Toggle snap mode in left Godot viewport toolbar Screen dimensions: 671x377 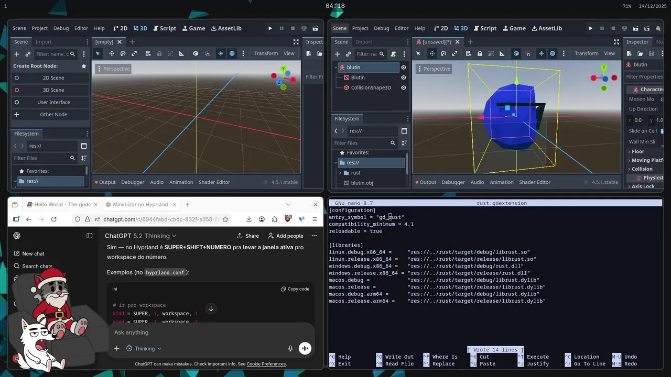(x=207, y=53)
